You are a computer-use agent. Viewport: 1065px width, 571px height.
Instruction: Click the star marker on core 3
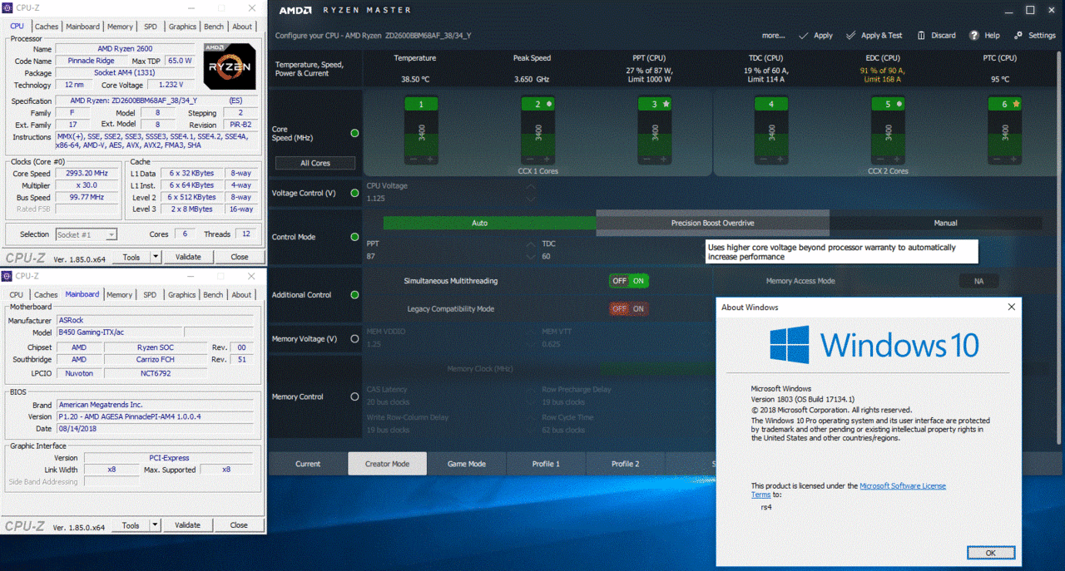coord(666,105)
